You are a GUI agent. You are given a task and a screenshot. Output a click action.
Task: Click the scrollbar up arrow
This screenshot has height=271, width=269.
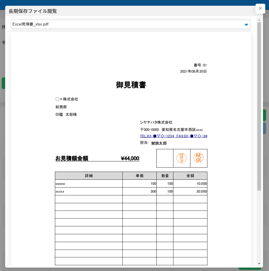pos(259,20)
